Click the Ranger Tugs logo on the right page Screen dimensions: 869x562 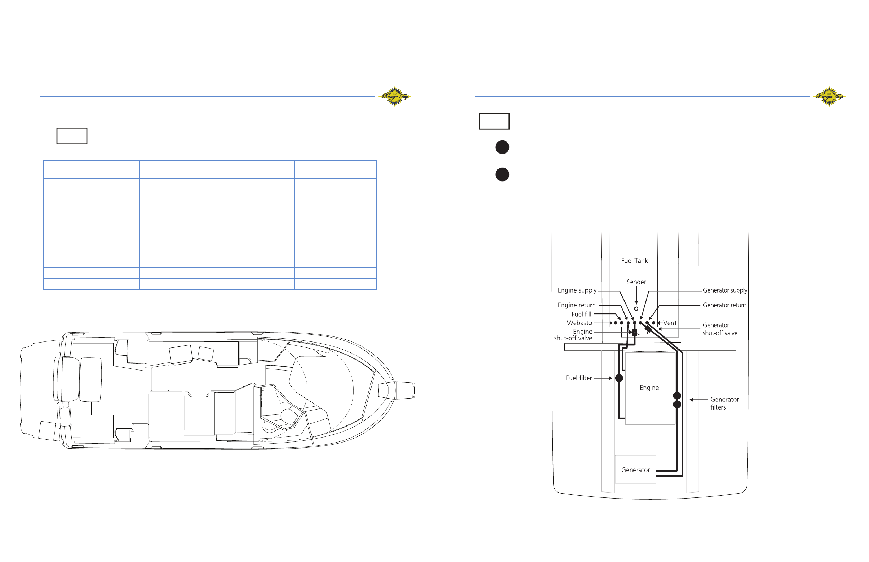pos(829,96)
